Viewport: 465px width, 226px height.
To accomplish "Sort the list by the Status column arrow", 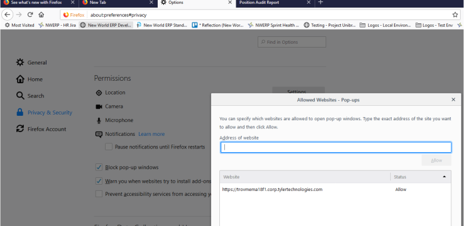I will [x=444, y=177].
